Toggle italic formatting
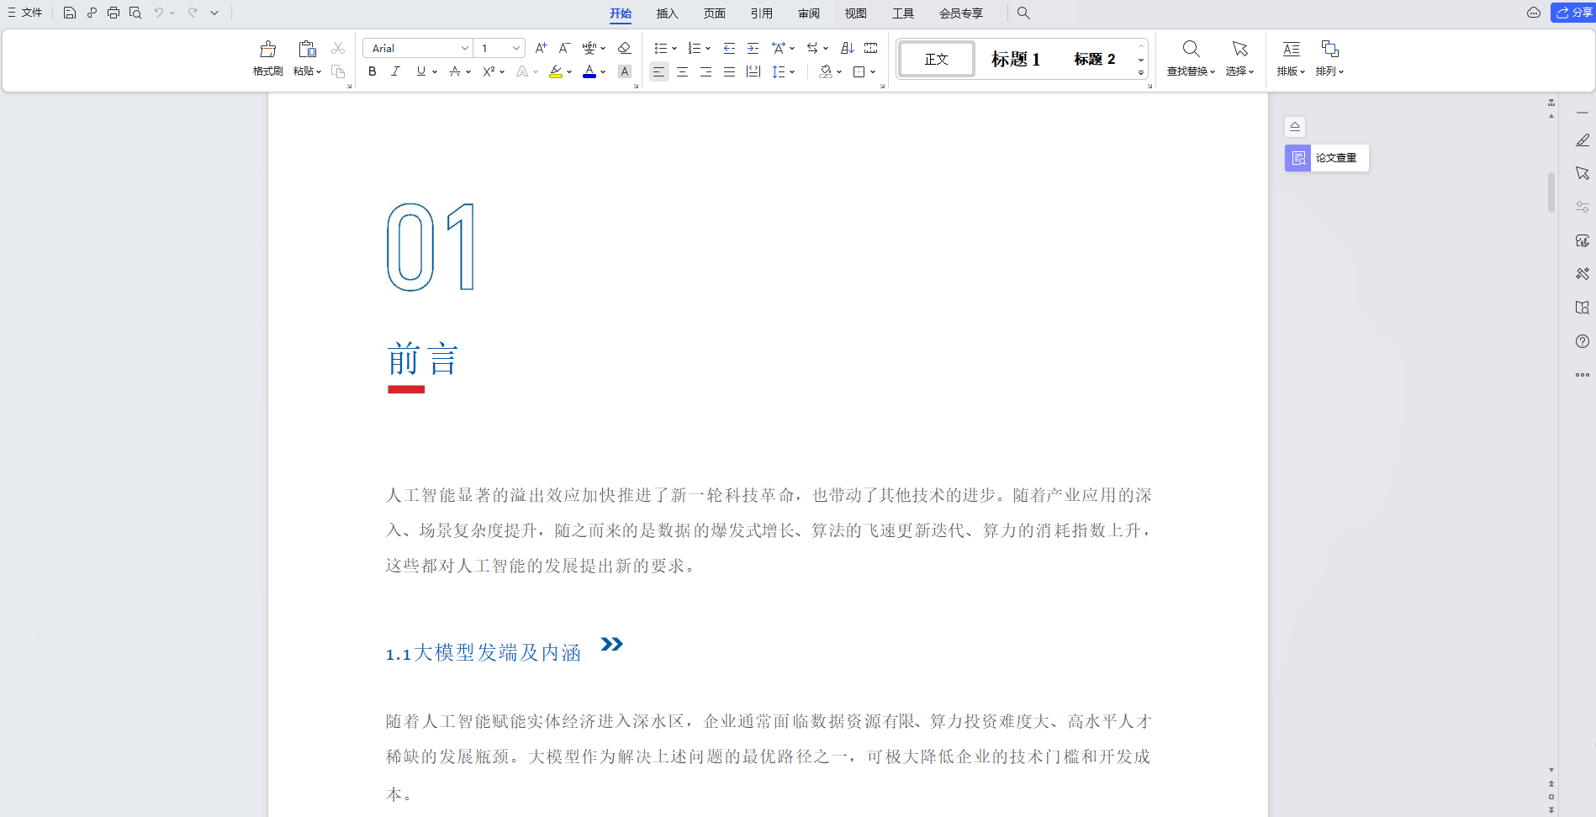 point(395,71)
